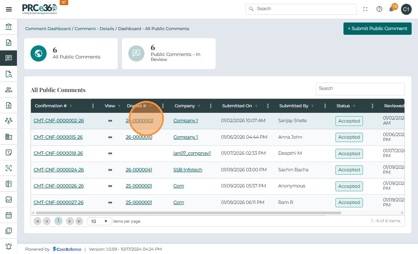Open items per page dropdown
This screenshot has height=254, width=418.
(x=100, y=221)
